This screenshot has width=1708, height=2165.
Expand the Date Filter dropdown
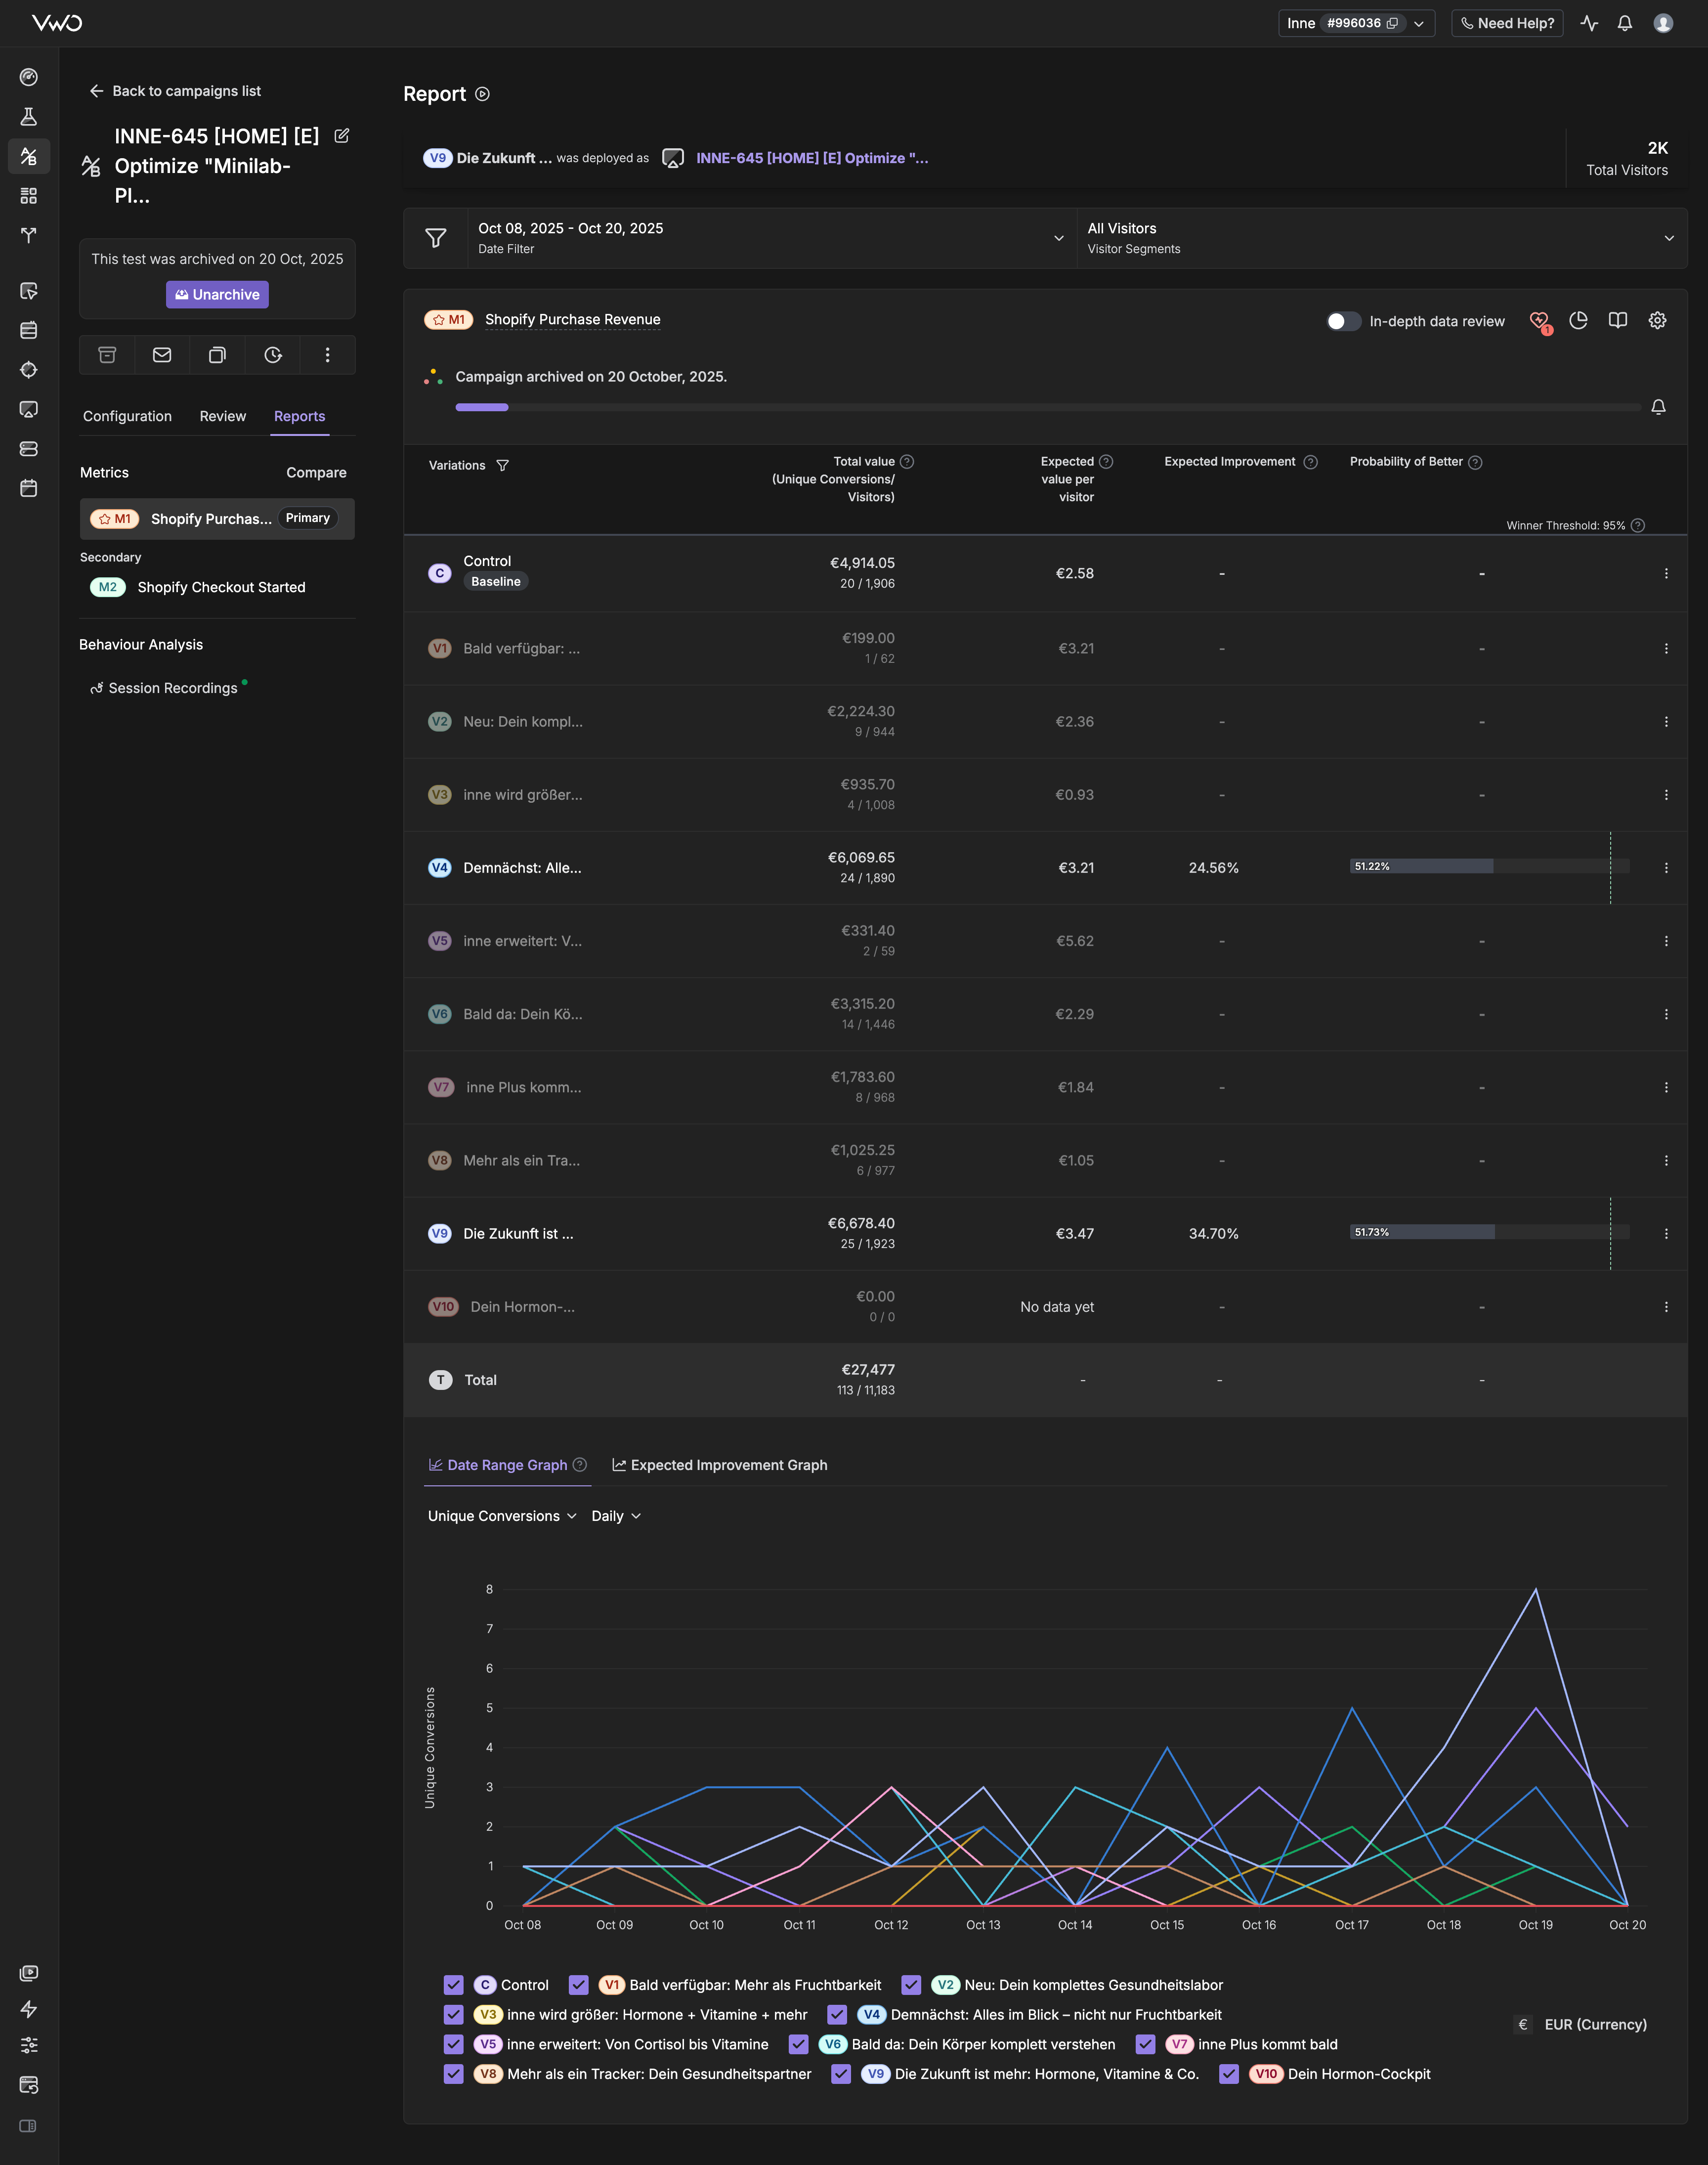click(771, 238)
